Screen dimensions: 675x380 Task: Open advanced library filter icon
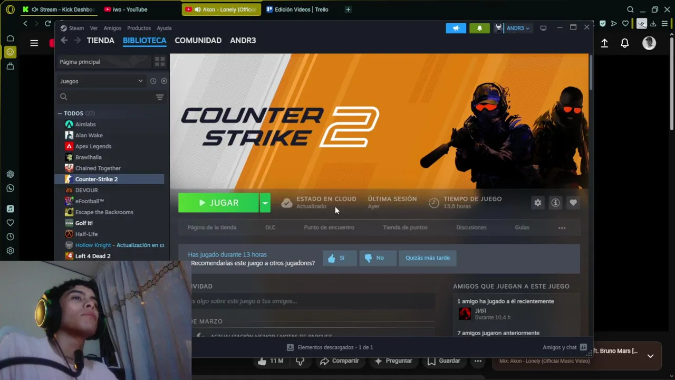(x=160, y=97)
